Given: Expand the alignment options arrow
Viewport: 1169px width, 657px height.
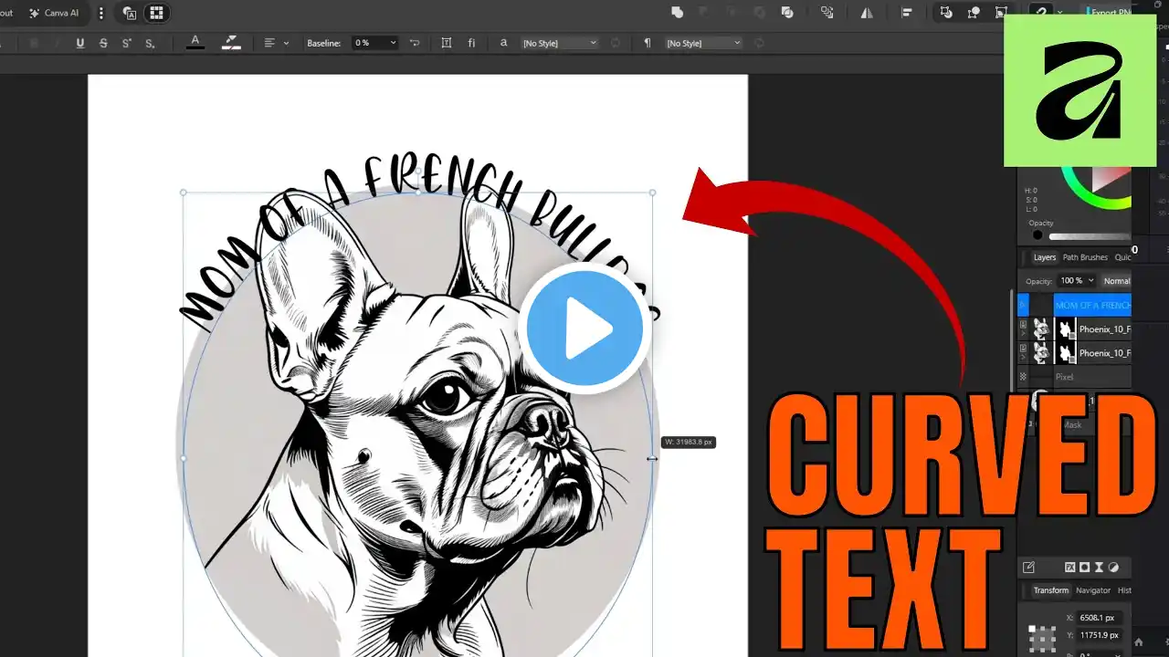Looking at the screenshot, I should (x=286, y=43).
